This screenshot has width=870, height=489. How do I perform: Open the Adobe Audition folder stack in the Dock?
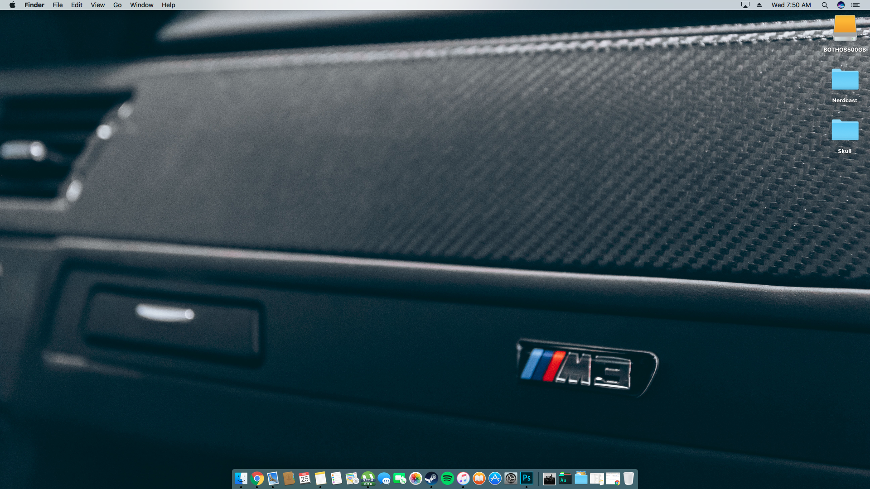pyautogui.click(x=565, y=478)
